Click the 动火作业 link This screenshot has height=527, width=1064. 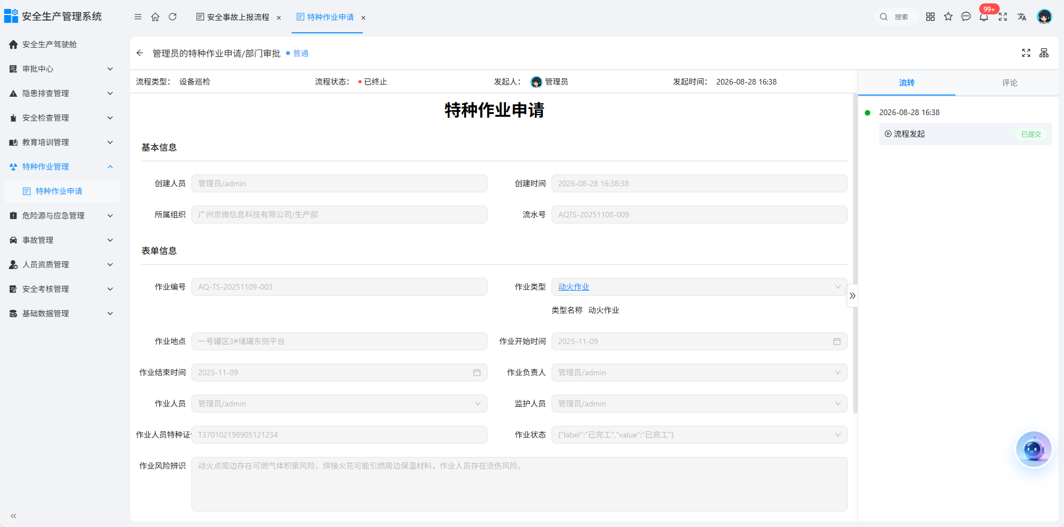point(573,287)
